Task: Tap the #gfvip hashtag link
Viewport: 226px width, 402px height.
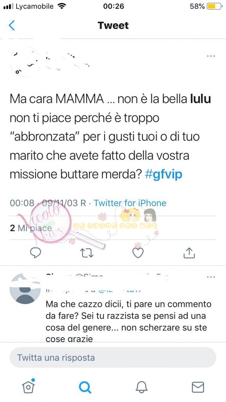Action: [164, 175]
